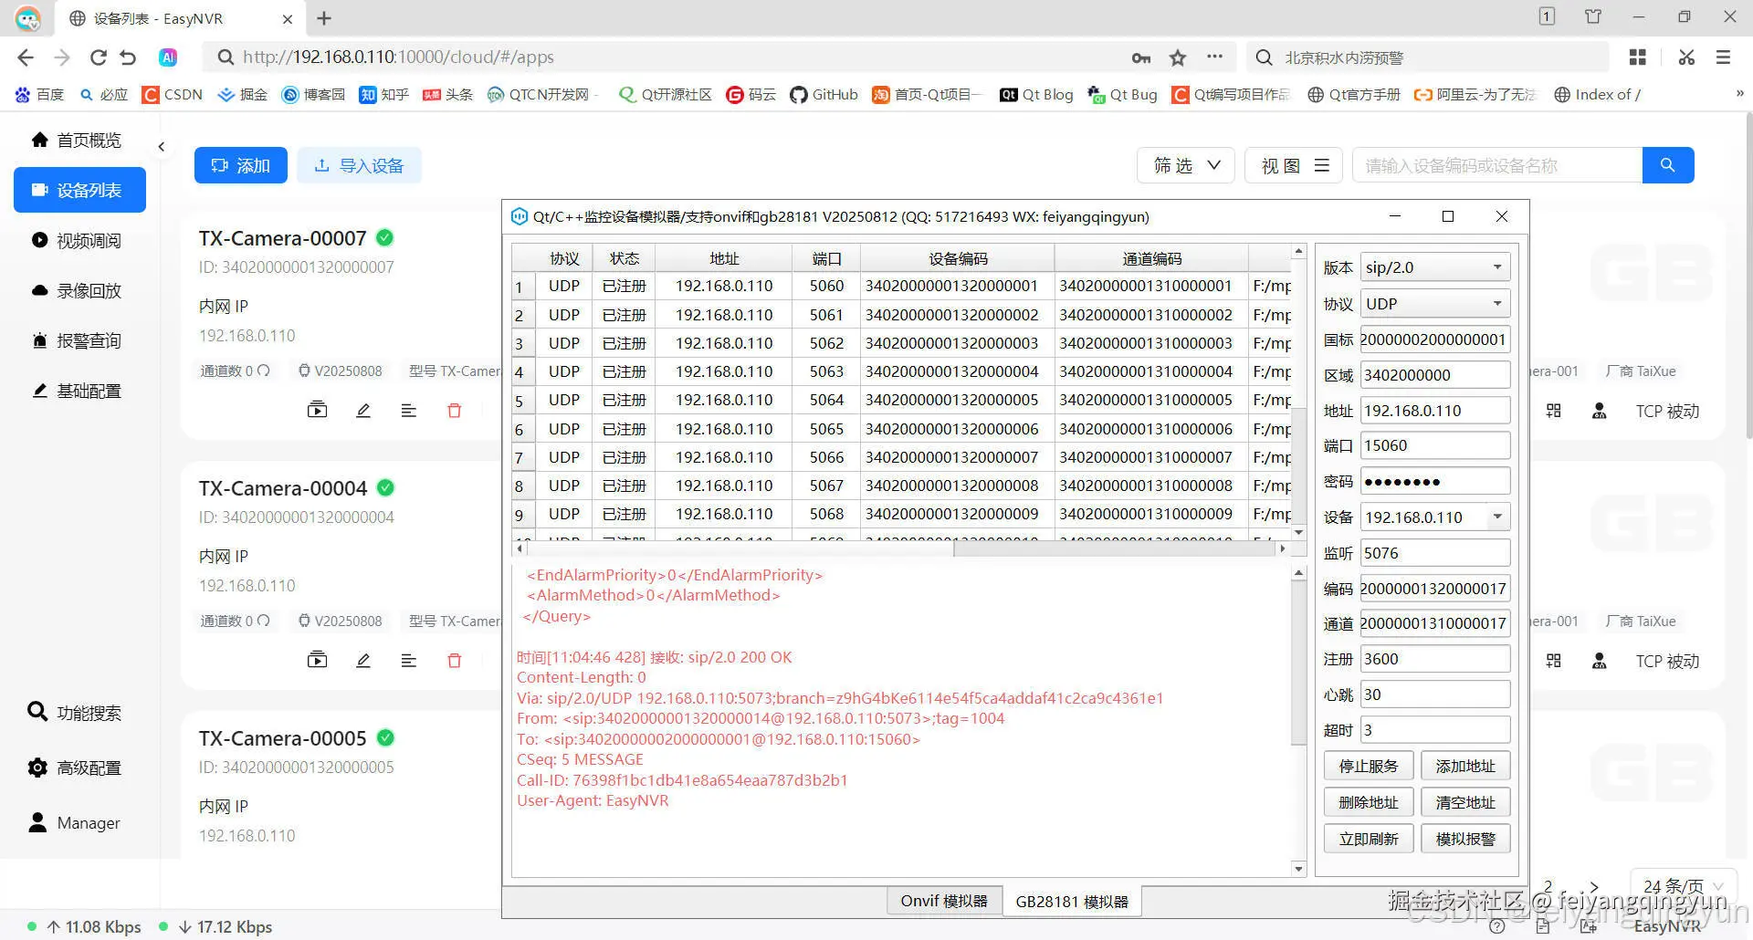Open the browser hamburger menu
The width and height of the screenshot is (1753, 940).
(1723, 57)
